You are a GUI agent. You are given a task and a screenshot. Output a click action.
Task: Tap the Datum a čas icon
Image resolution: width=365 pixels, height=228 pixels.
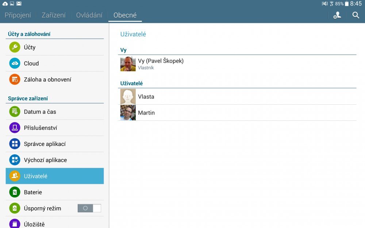pyautogui.click(x=15, y=112)
